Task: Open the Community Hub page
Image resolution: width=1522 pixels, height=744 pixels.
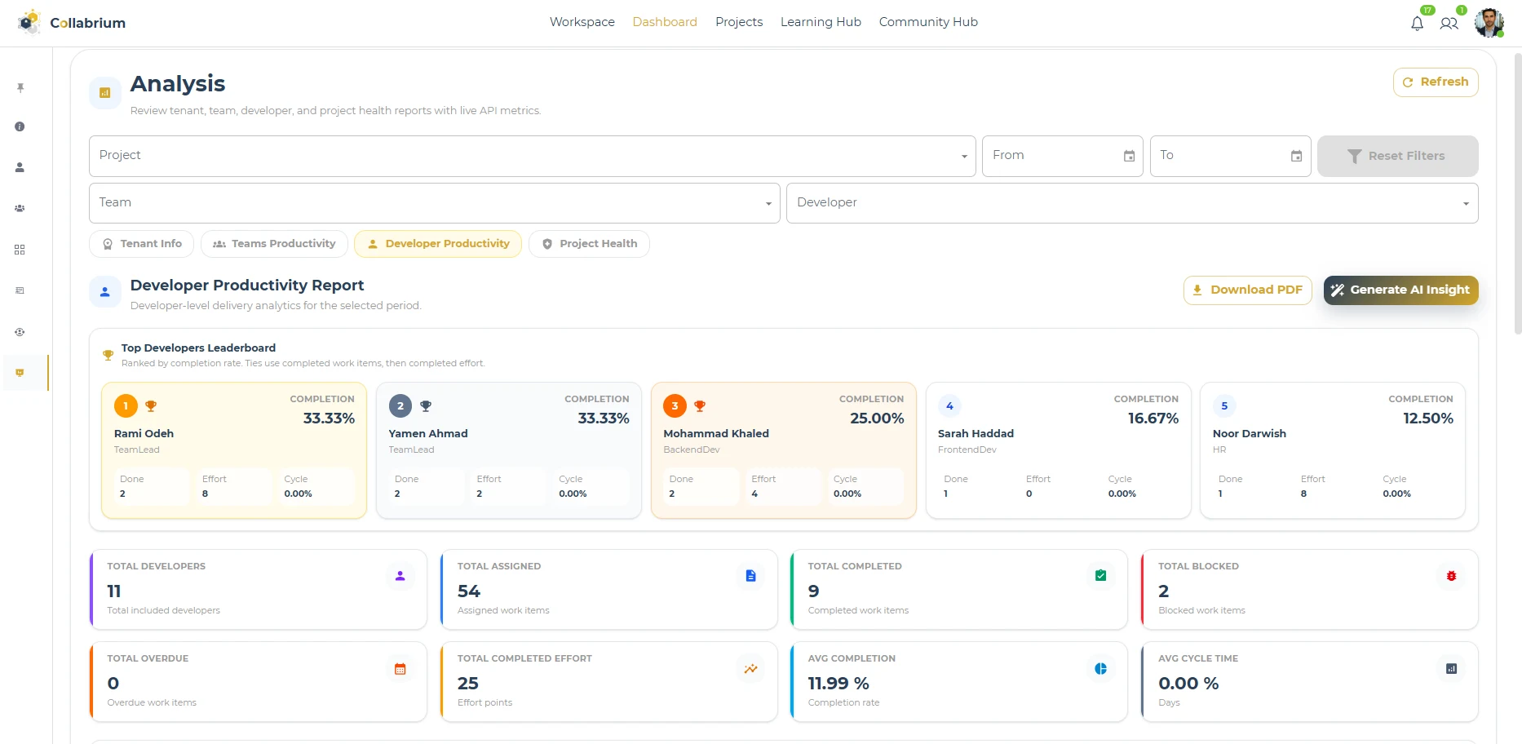Action: 928,22
